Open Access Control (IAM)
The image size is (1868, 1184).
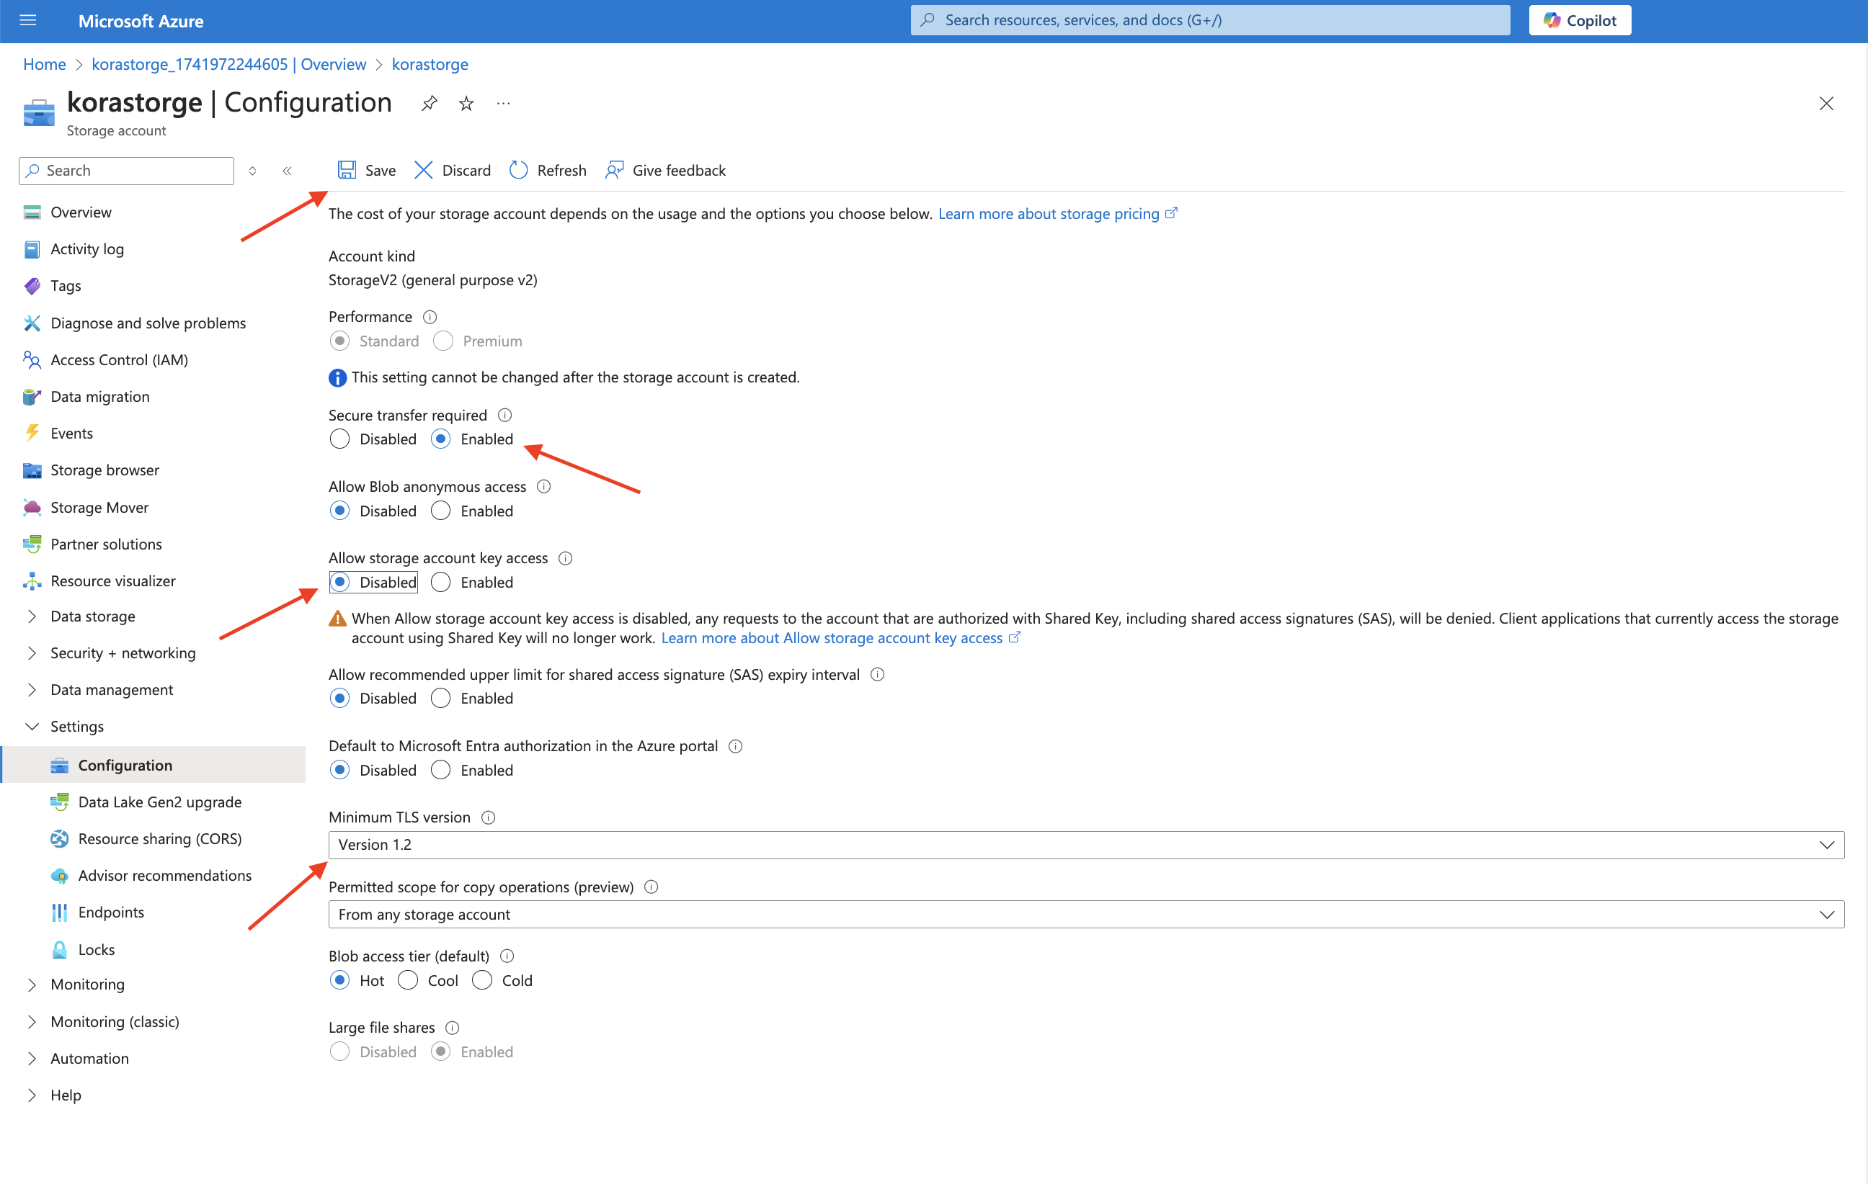tap(119, 360)
